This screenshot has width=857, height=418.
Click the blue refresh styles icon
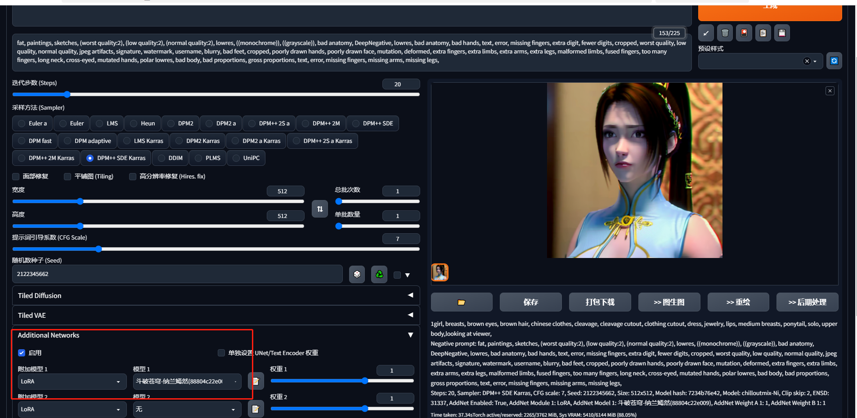[x=834, y=61]
